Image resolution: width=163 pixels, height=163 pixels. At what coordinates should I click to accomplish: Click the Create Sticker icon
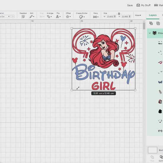coord(81,17)
